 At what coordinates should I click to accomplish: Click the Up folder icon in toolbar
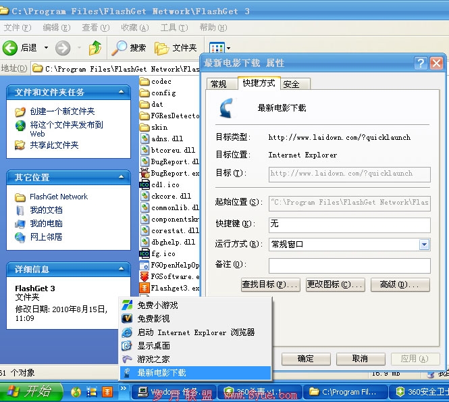[x=95, y=47]
